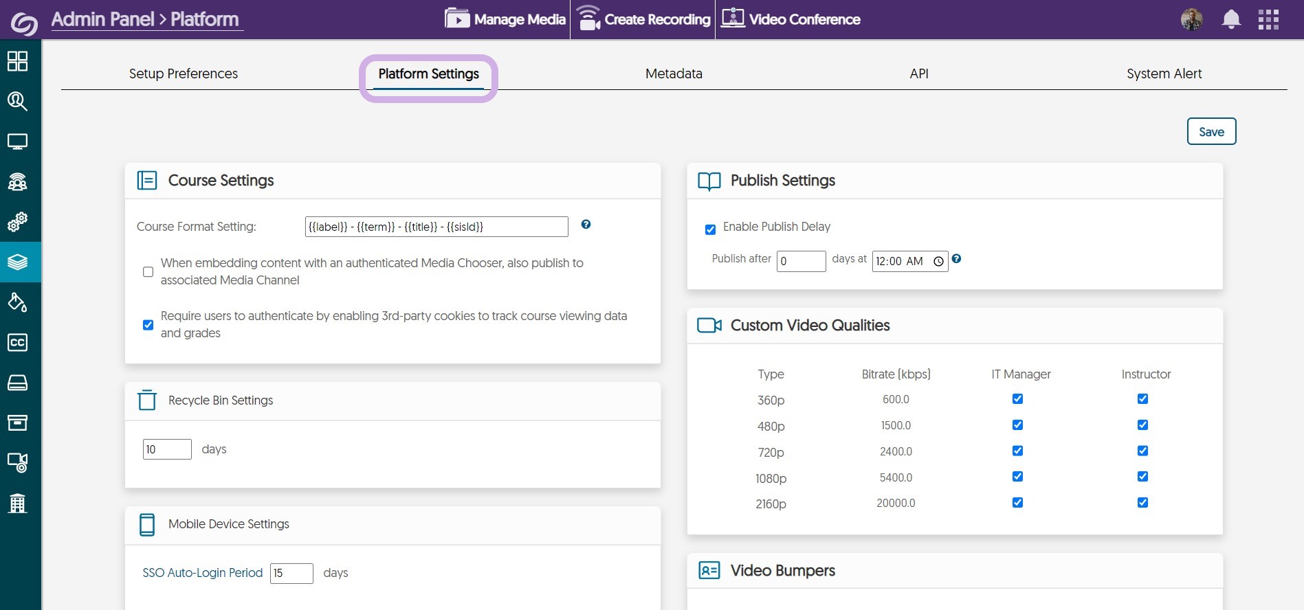This screenshot has width=1304, height=610.
Task: Click the Save button
Action: [1211, 131]
